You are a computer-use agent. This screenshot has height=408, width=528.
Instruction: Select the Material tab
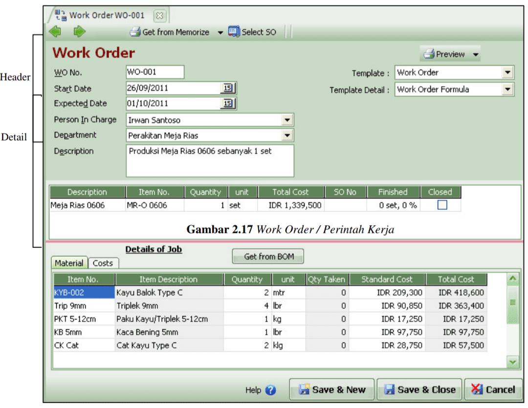69,263
